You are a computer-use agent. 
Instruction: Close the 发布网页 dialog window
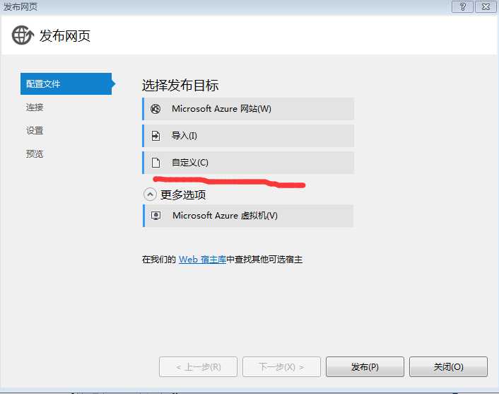coord(486,6)
